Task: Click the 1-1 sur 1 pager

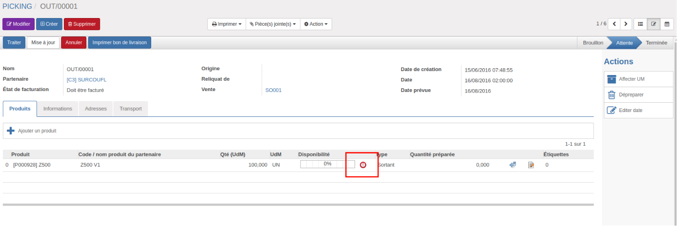Action: [x=575, y=144]
